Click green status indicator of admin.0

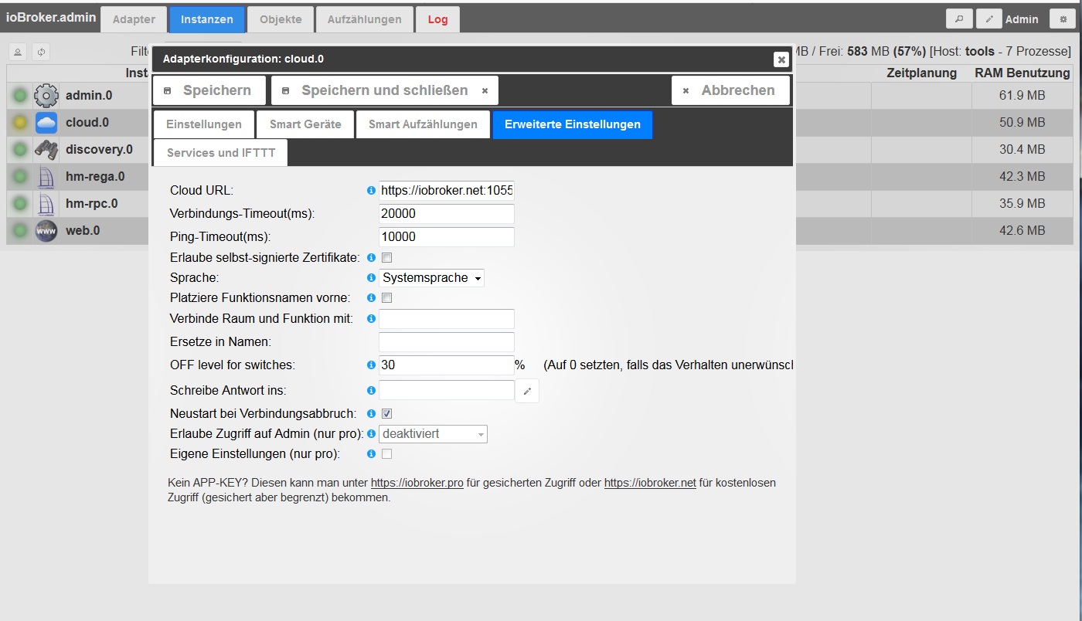point(20,96)
